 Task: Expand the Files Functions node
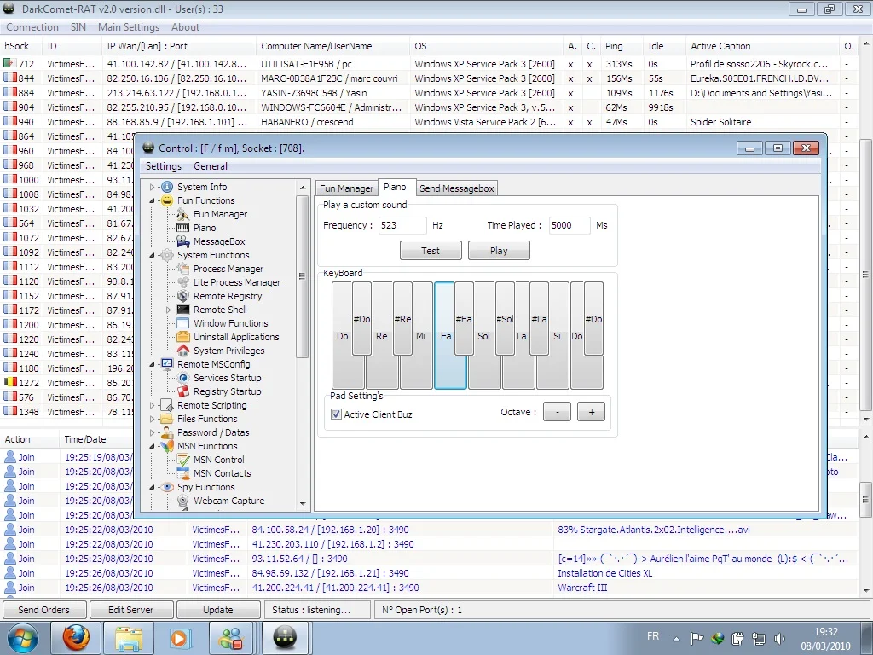153,419
